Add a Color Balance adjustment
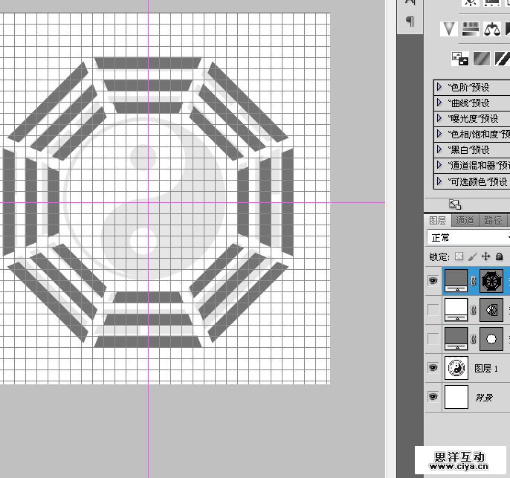 pyautogui.click(x=491, y=29)
